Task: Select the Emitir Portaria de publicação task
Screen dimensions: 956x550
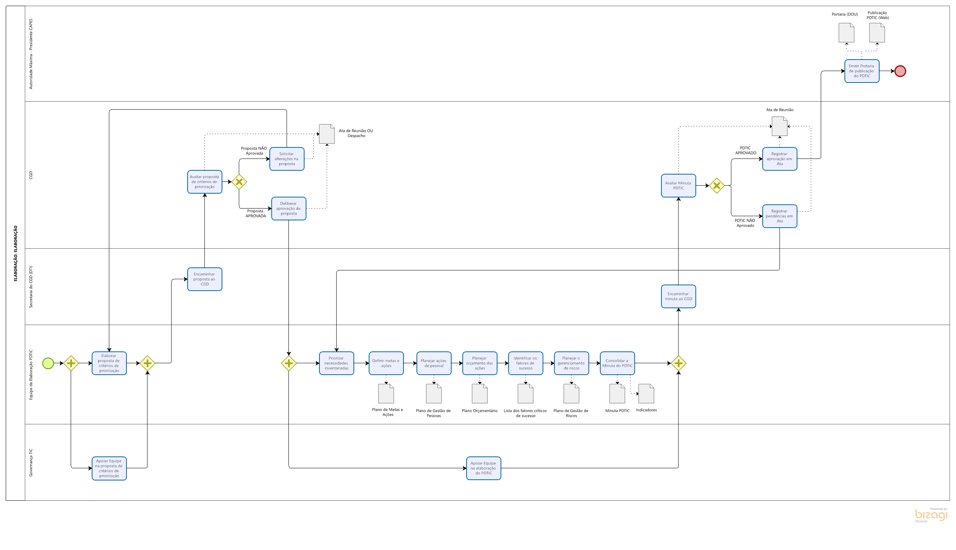Action: pyautogui.click(x=862, y=71)
